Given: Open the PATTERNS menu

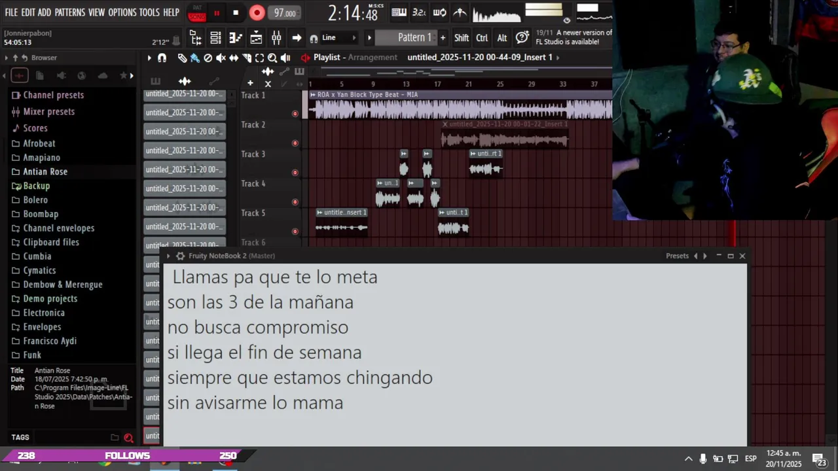Looking at the screenshot, I should click(x=69, y=12).
